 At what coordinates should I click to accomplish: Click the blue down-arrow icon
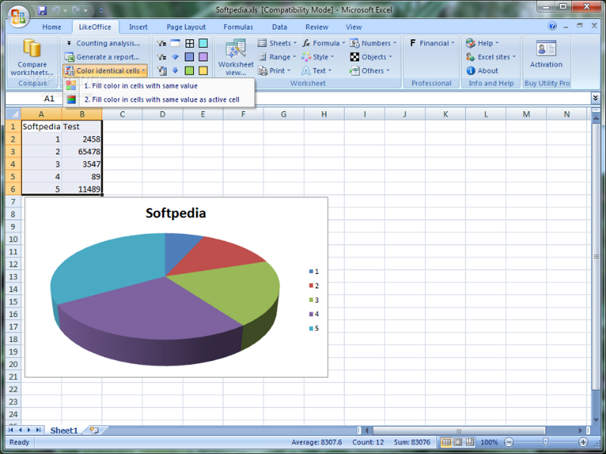[x=175, y=70]
